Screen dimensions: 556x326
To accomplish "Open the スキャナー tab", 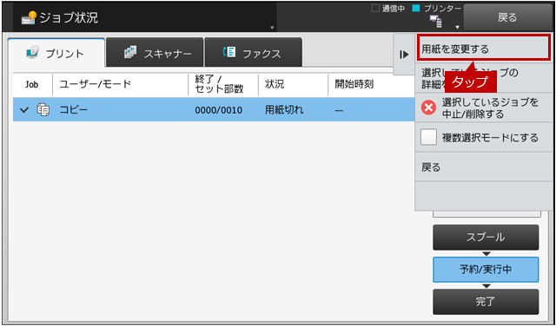I will [155, 52].
